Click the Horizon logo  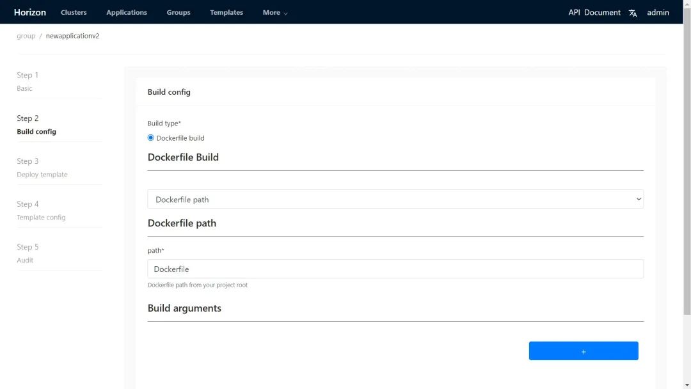tap(30, 12)
